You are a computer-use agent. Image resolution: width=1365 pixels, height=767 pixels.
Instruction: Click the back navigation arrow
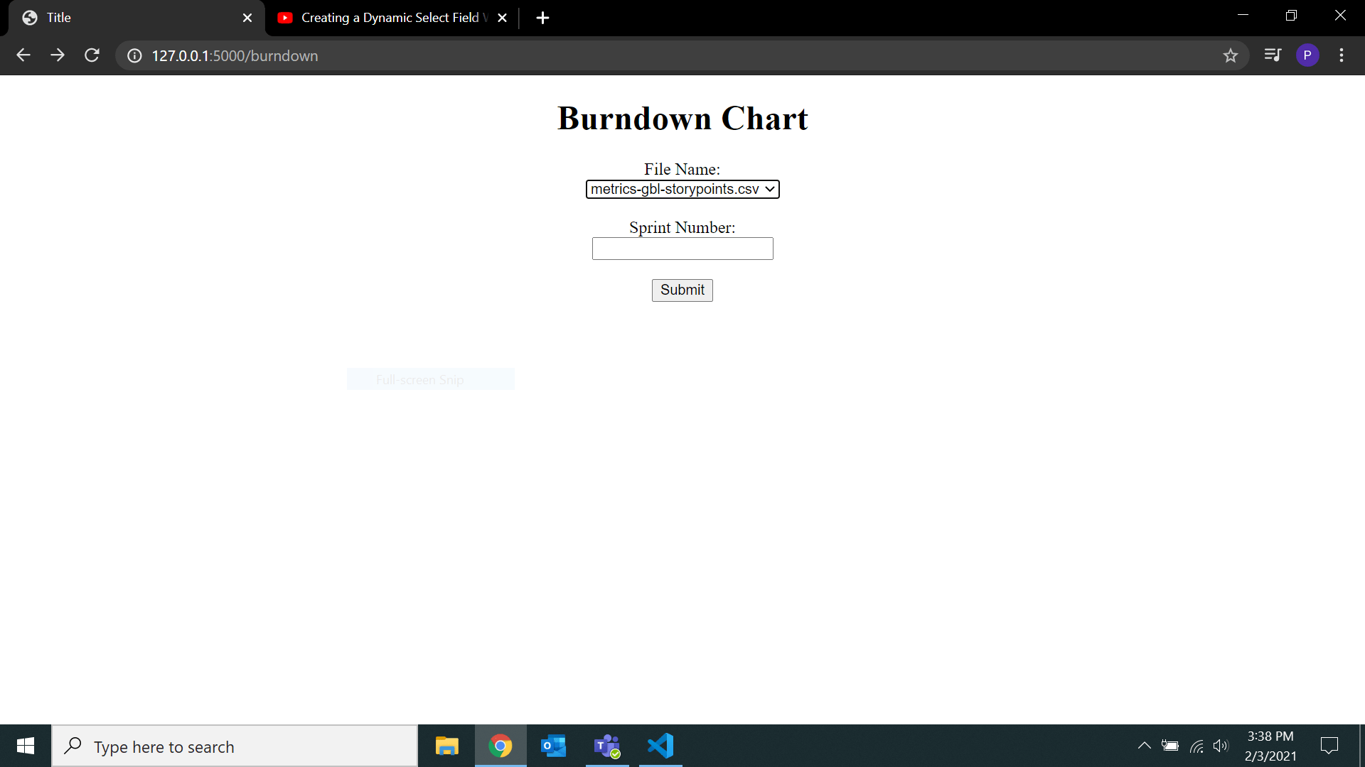[x=23, y=55]
